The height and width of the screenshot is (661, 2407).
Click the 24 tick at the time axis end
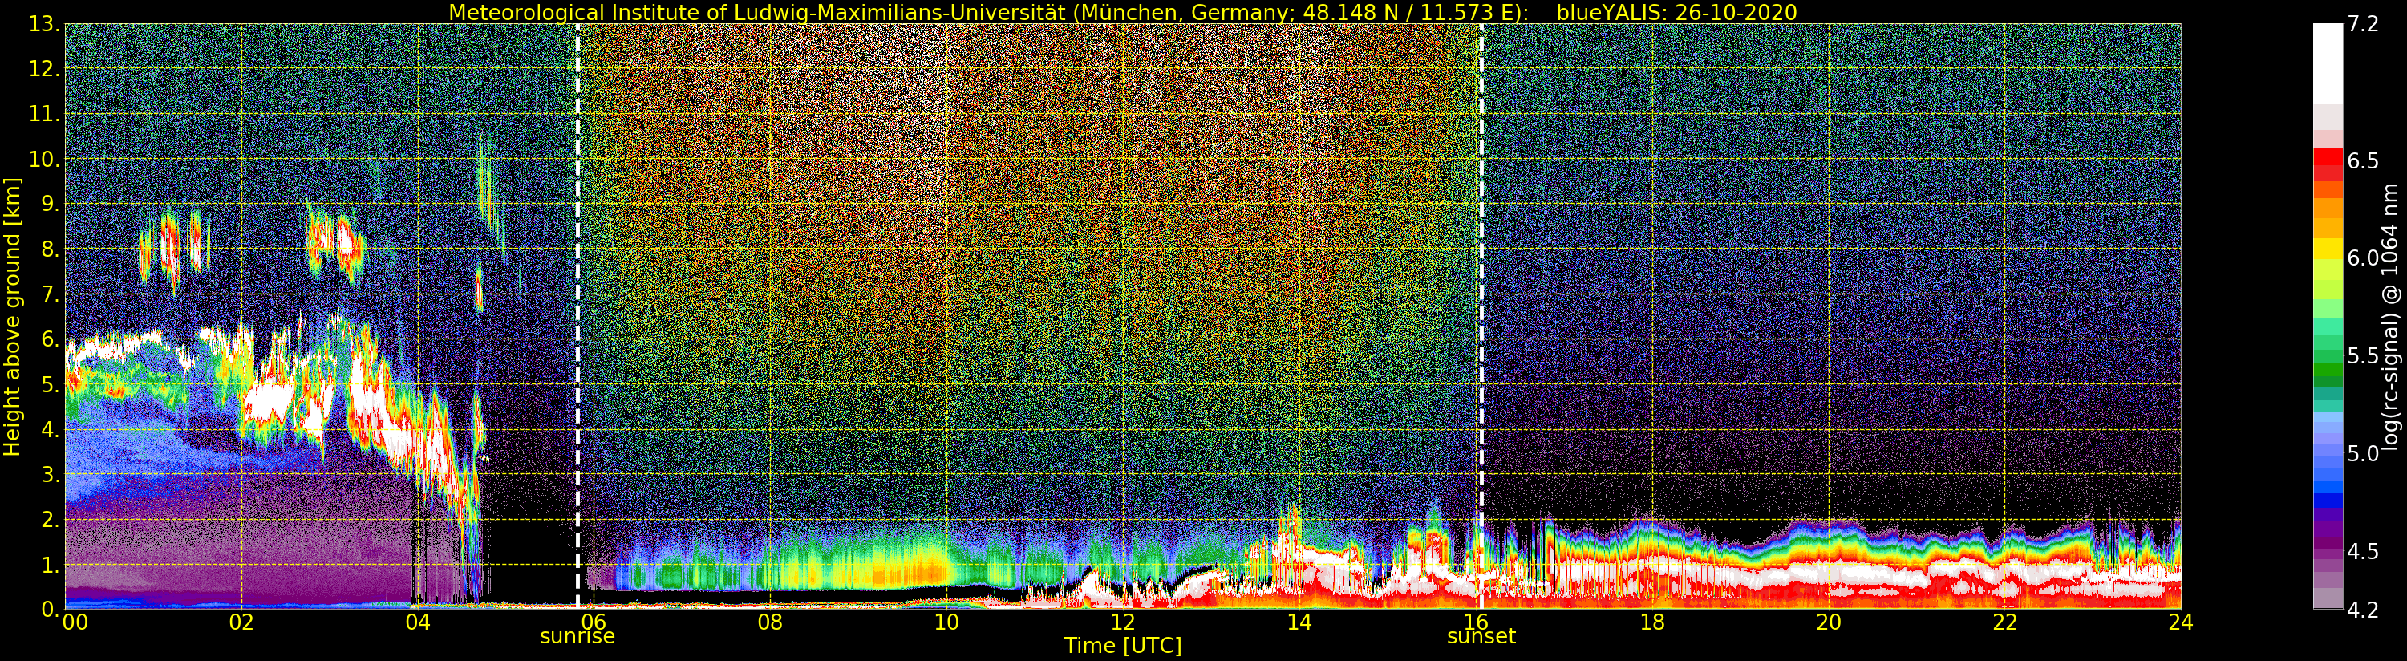2180,622
